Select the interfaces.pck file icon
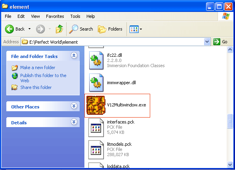235x170 pixels. click(96, 127)
